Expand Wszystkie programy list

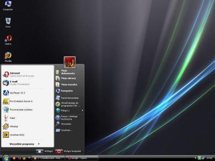tap(25, 144)
